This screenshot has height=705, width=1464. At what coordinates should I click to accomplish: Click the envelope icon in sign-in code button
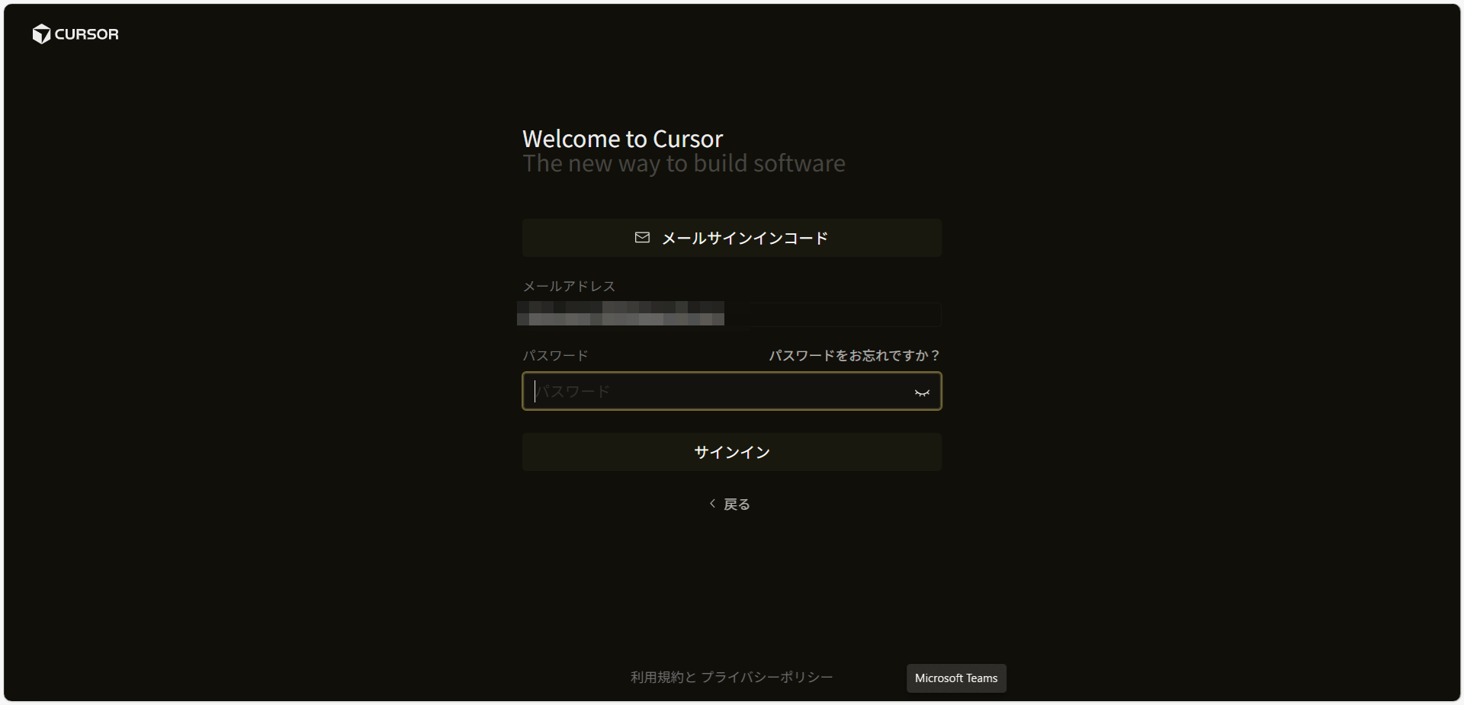(x=642, y=238)
